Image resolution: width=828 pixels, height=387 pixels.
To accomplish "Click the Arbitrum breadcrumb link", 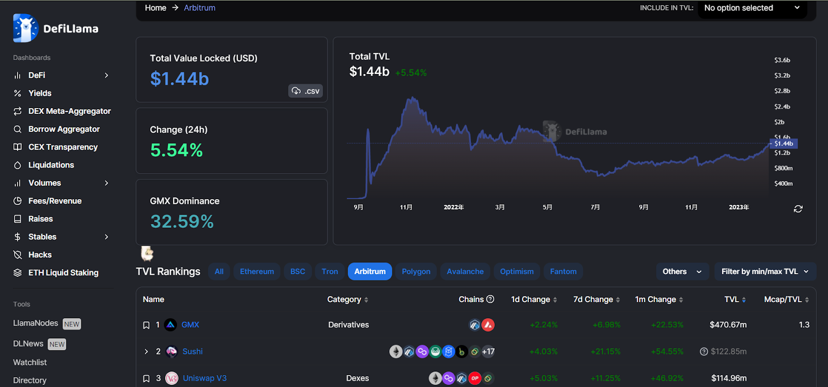I will 200,8.
